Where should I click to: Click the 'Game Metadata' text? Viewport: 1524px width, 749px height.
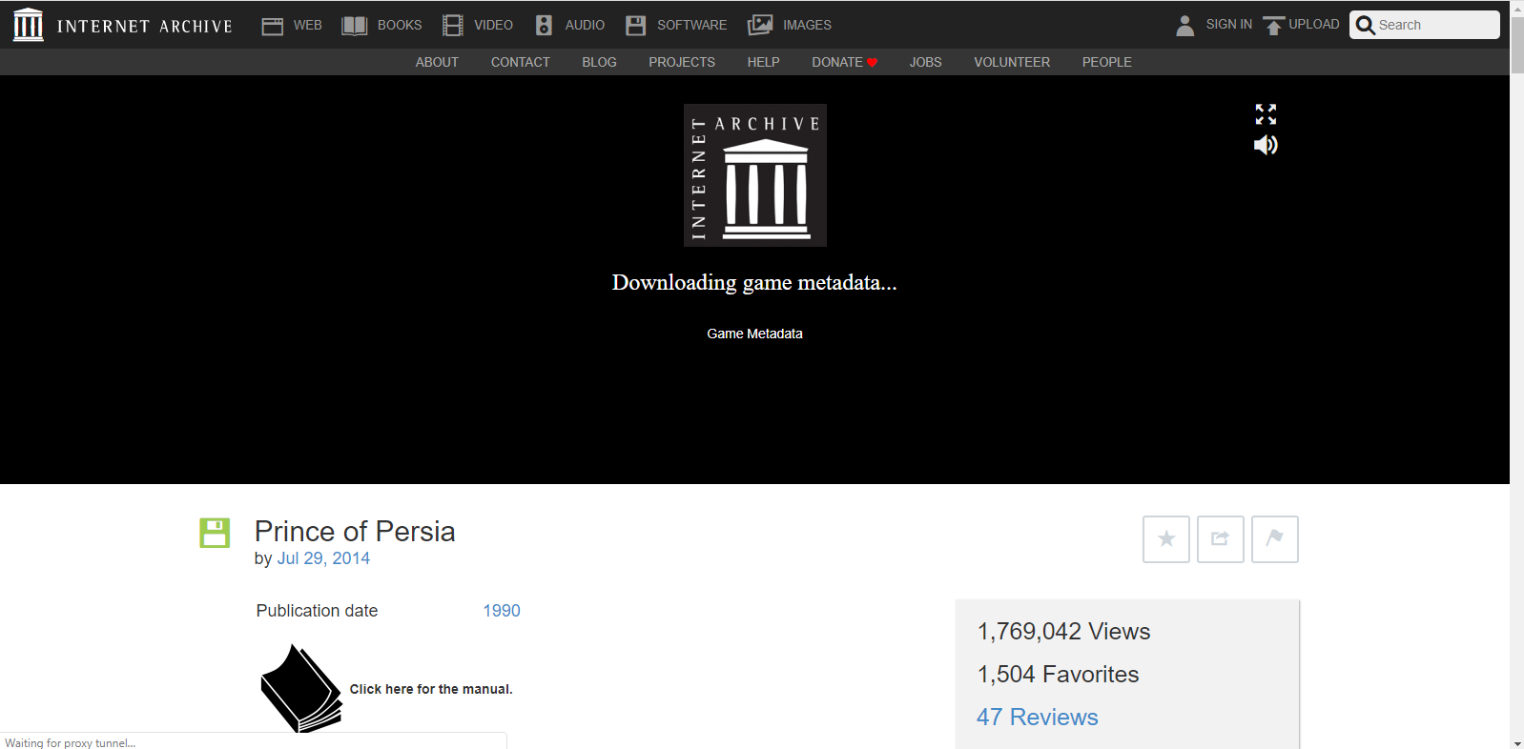click(x=754, y=334)
